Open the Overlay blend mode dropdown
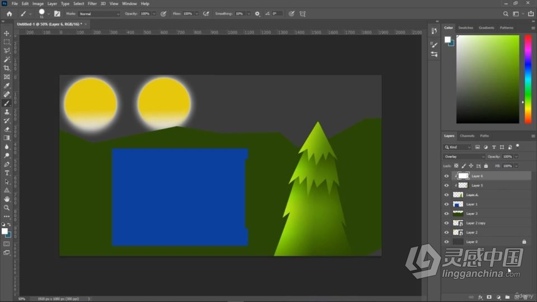 pos(464,157)
